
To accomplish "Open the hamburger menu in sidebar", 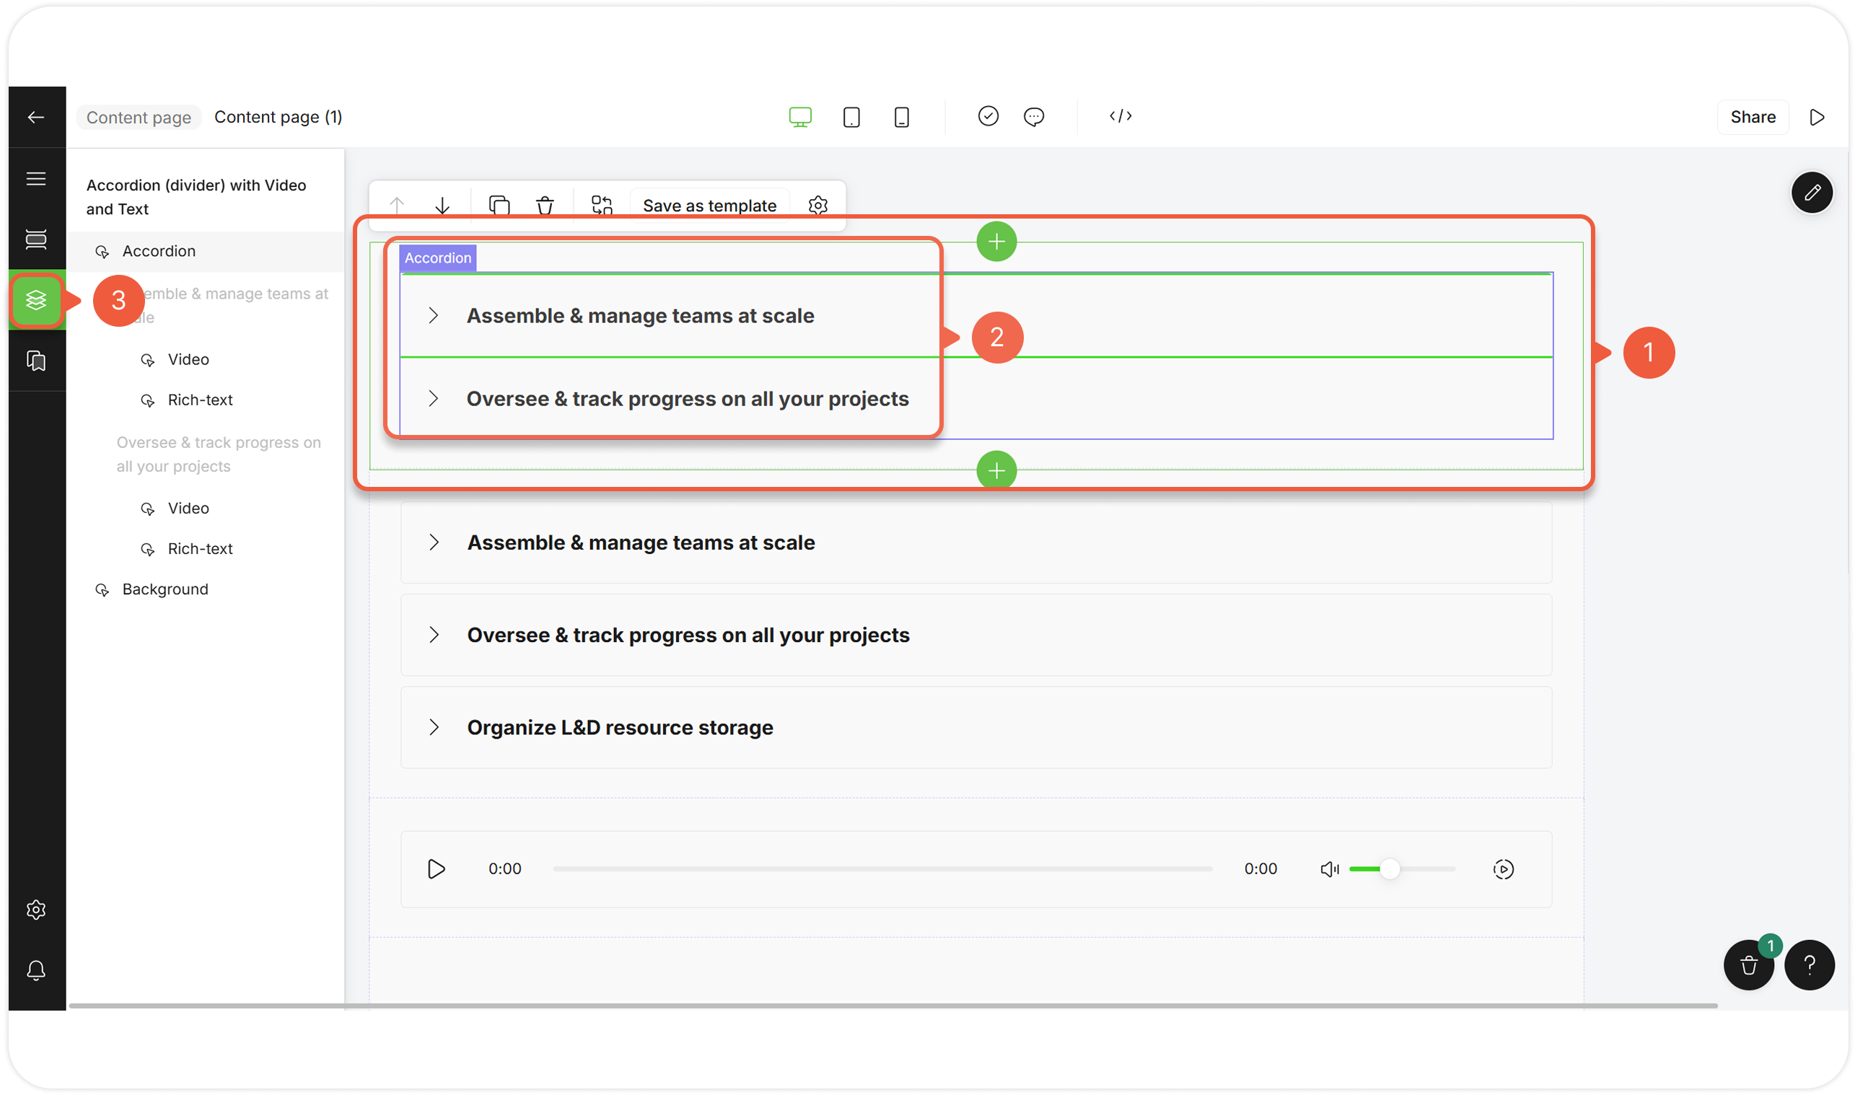I will (x=36, y=179).
